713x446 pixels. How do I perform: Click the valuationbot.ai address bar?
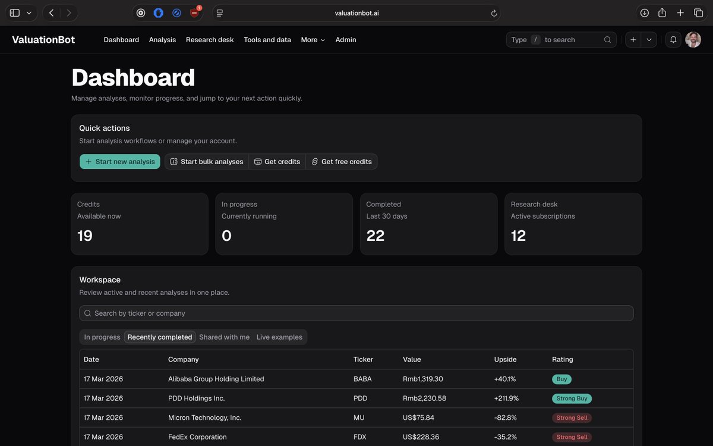coord(356,12)
